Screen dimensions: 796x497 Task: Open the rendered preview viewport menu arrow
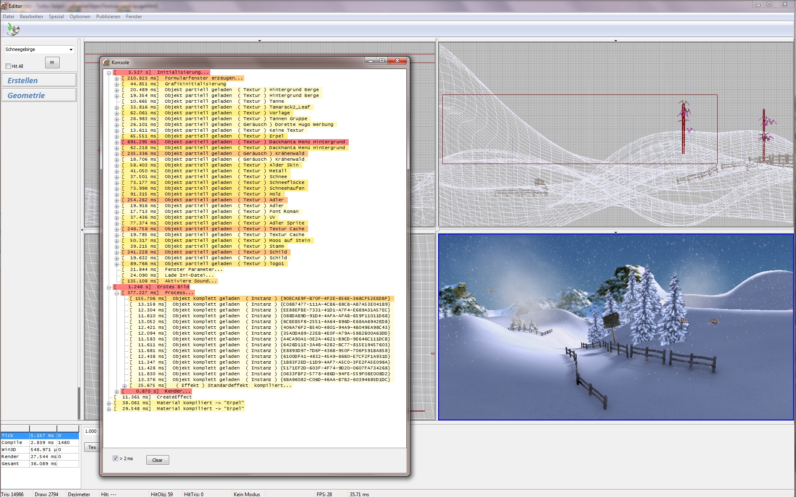click(x=616, y=232)
